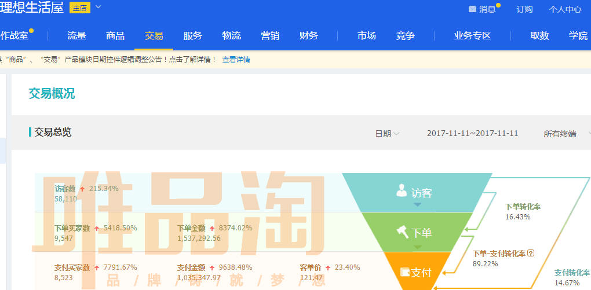The image size is (591, 290).
Task: Click the red up arrow next to 支付金额
Action: click(212, 268)
